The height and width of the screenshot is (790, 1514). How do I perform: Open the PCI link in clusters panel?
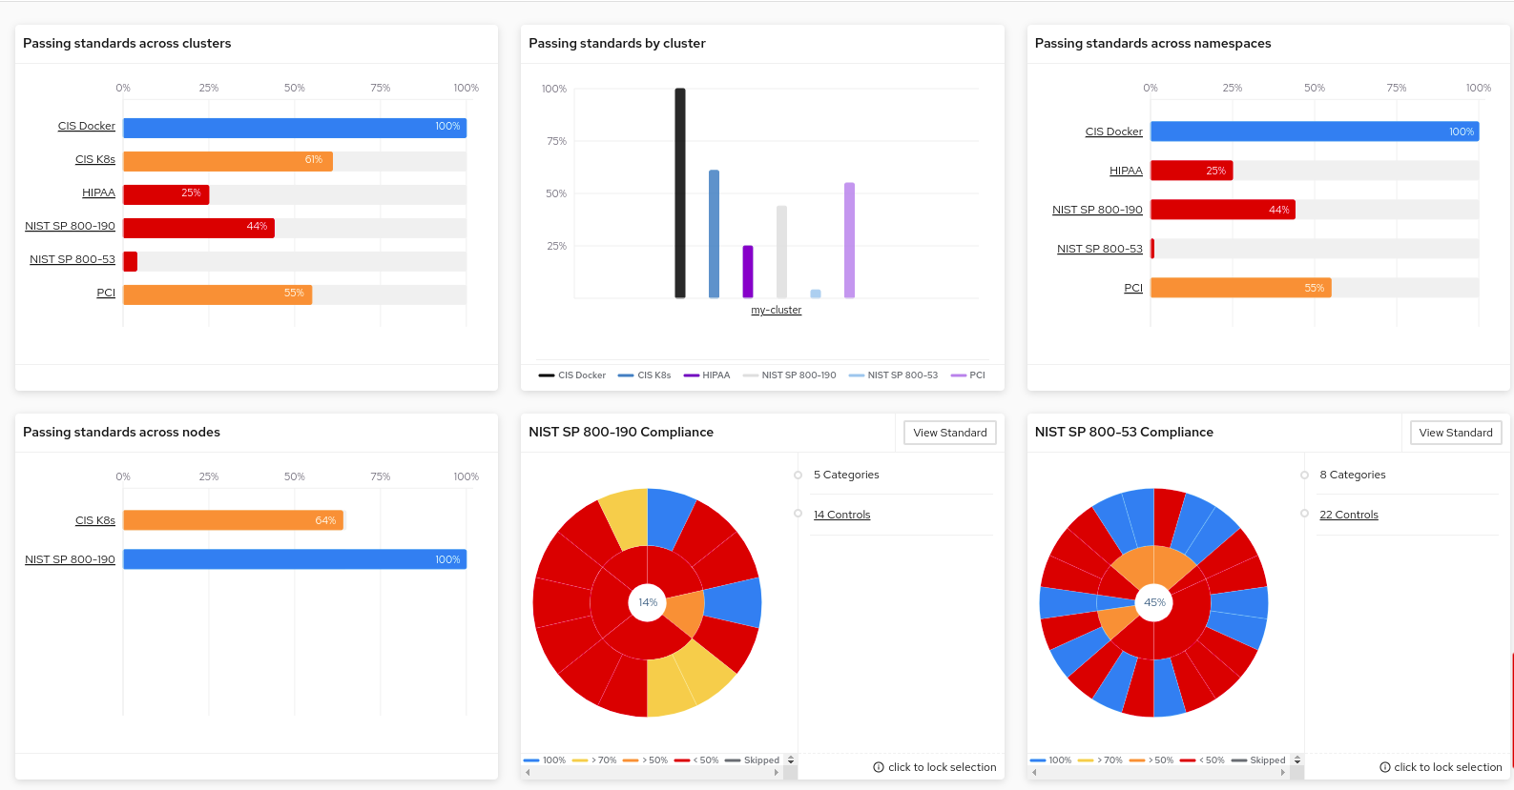point(106,293)
